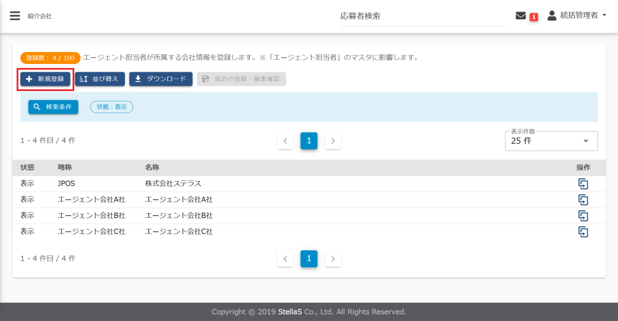
Task: Select page 1 in bottom pagination
Action: click(x=308, y=258)
